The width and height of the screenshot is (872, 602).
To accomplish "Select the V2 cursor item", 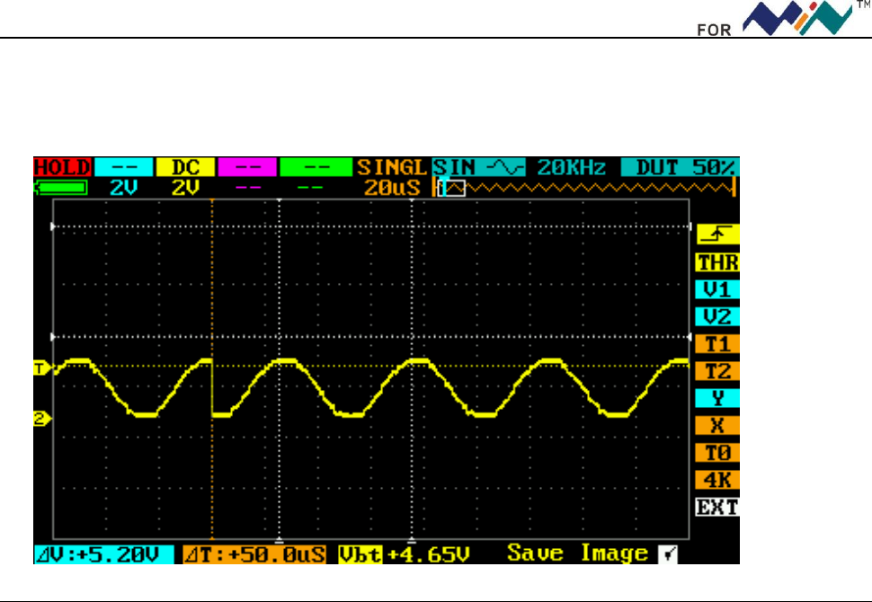I will [717, 317].
